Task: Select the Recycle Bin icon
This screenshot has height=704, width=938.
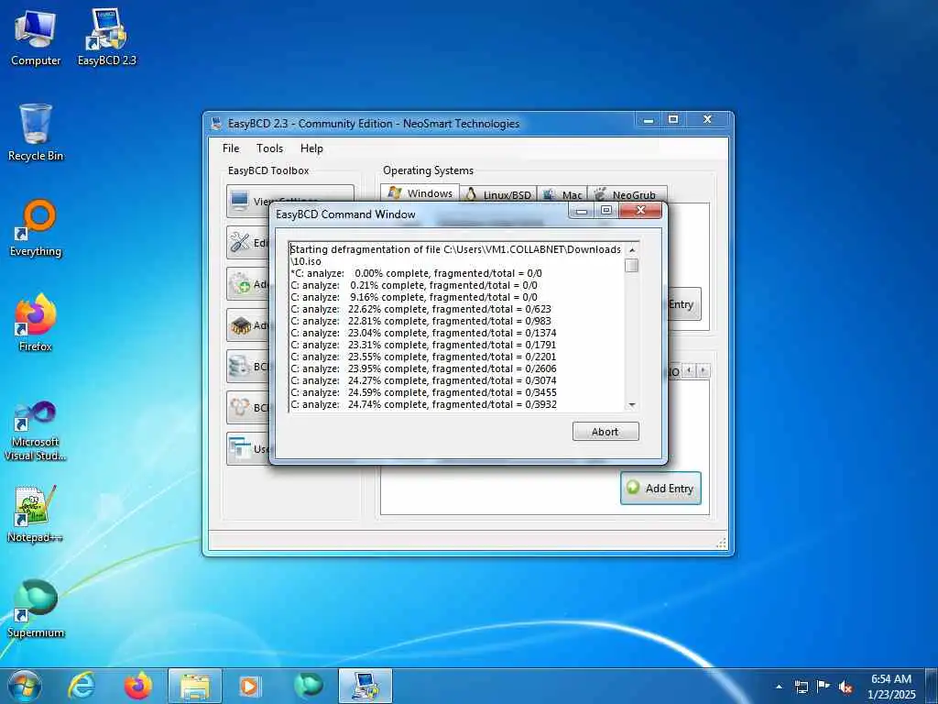Action: click(36, 132)
